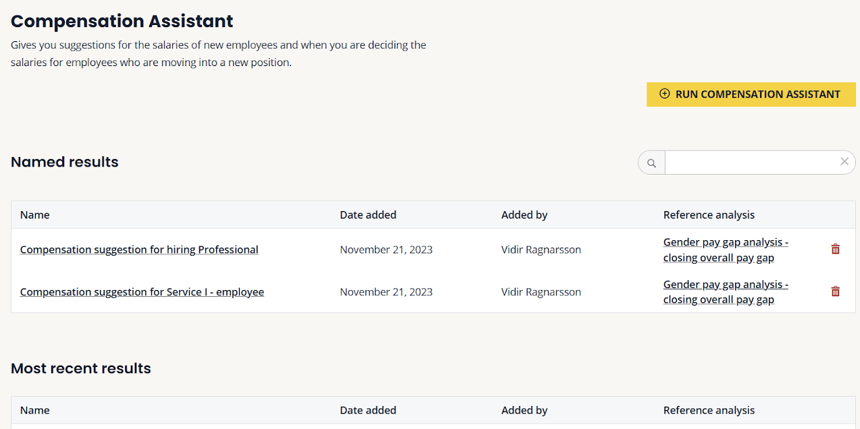Screen dimensions: 860x429
Task: Run the Compensation Assistant
Action: click(751, 94)
